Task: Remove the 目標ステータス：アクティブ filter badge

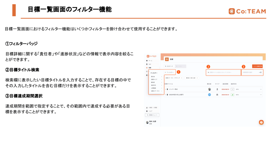Action: [182, 78]
